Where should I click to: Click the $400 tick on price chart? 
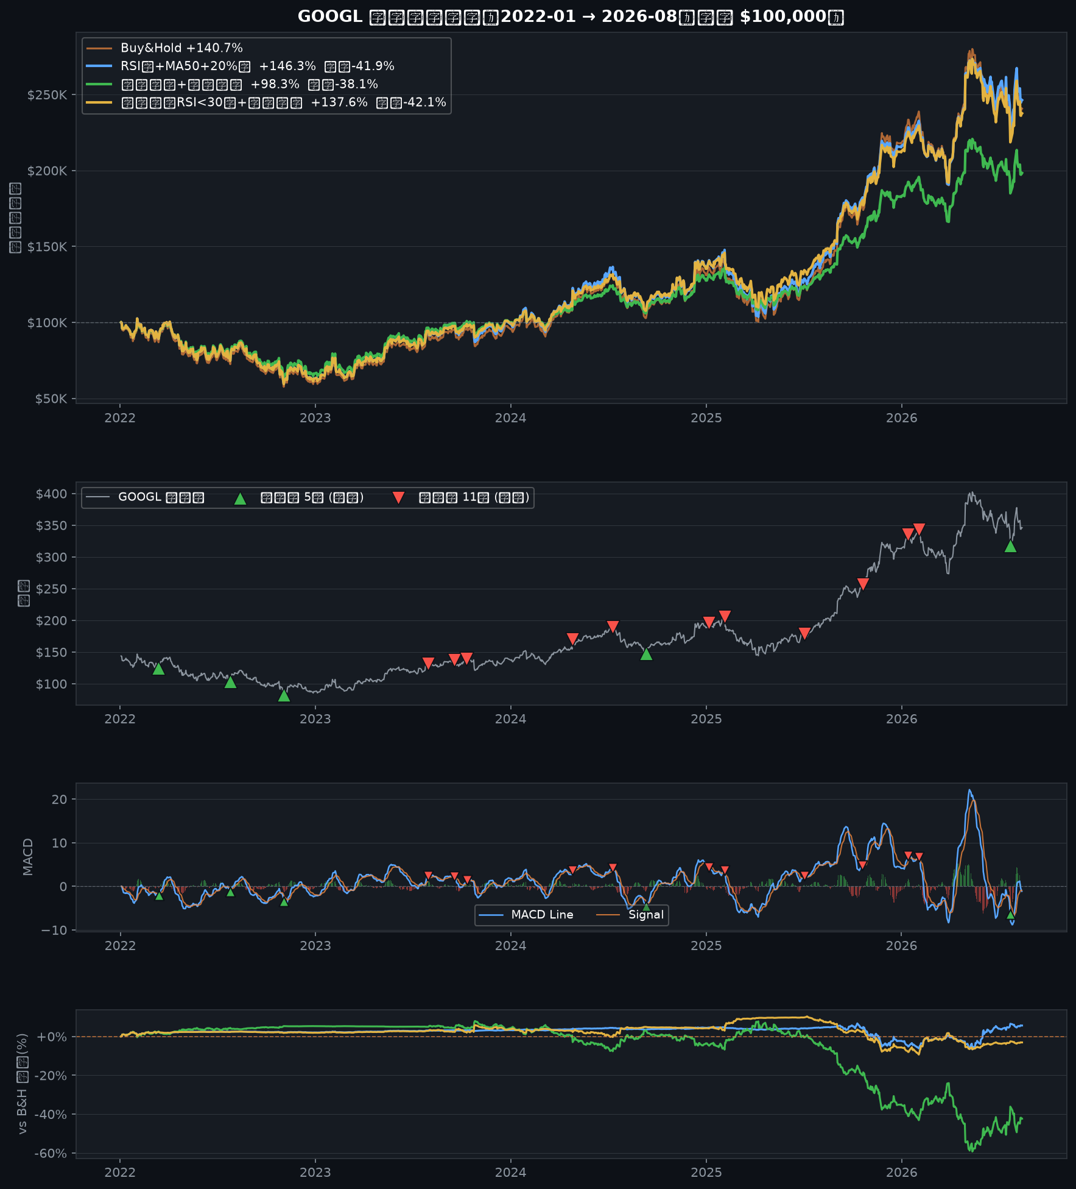pyautogui.click(x=51, y=494)
